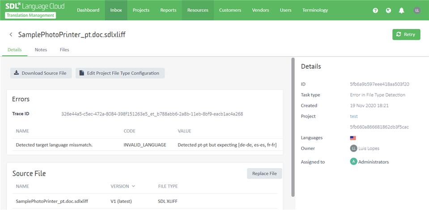Screen dimensions: 429x210
Task: Open the notifications bell icon
Action: coord(401,10)
